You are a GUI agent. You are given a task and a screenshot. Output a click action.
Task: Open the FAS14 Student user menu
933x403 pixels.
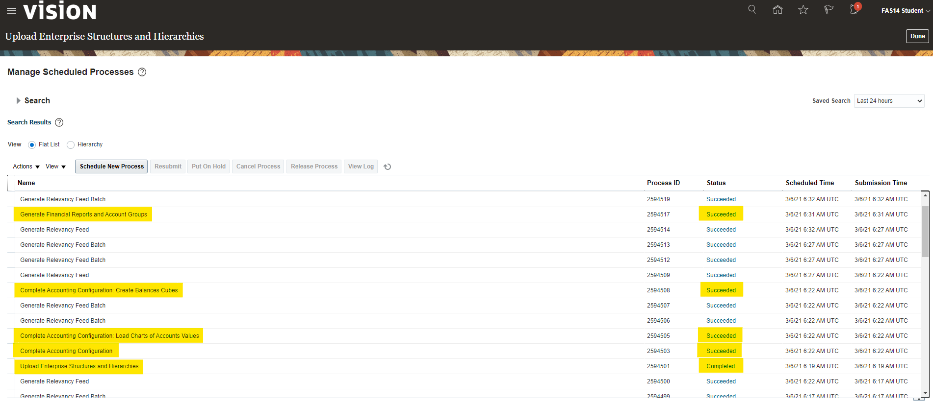pos(905,11)
